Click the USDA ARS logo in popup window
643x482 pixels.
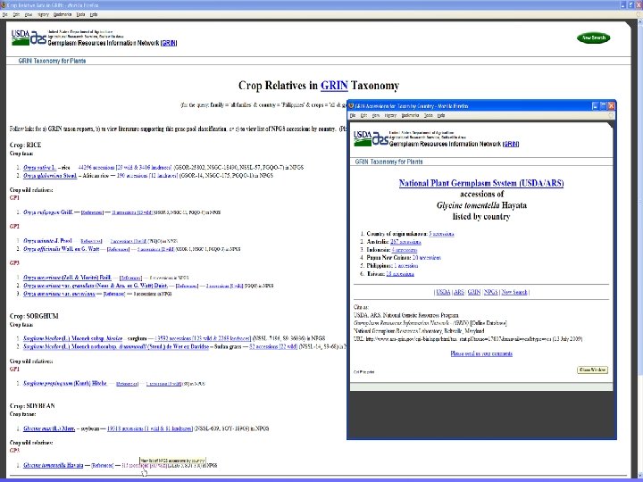tap(371, 138)
